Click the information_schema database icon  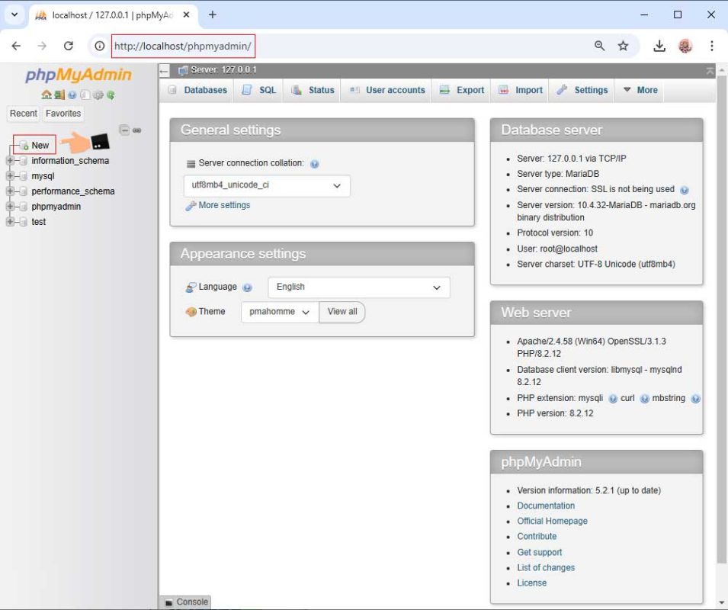coord(23,161)
